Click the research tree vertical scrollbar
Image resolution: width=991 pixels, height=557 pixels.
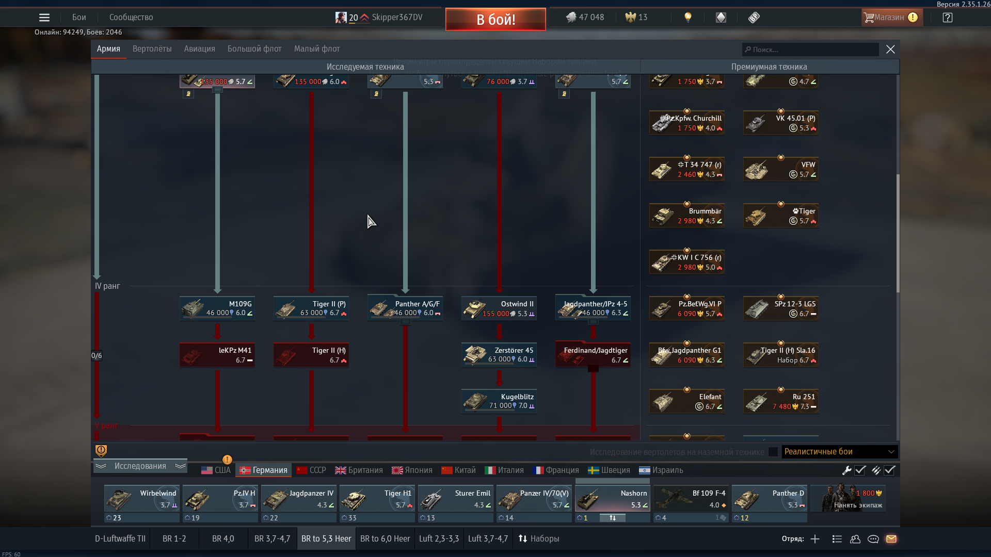(x=898, y=233)
